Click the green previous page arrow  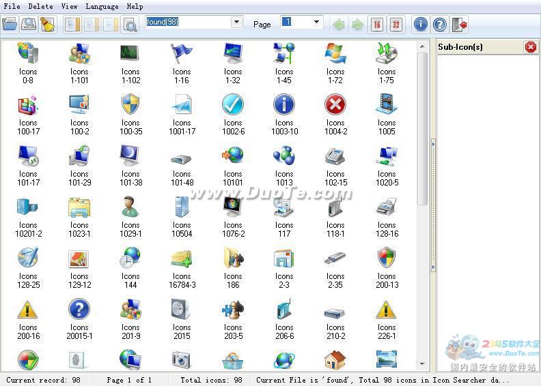coord(339,25)
